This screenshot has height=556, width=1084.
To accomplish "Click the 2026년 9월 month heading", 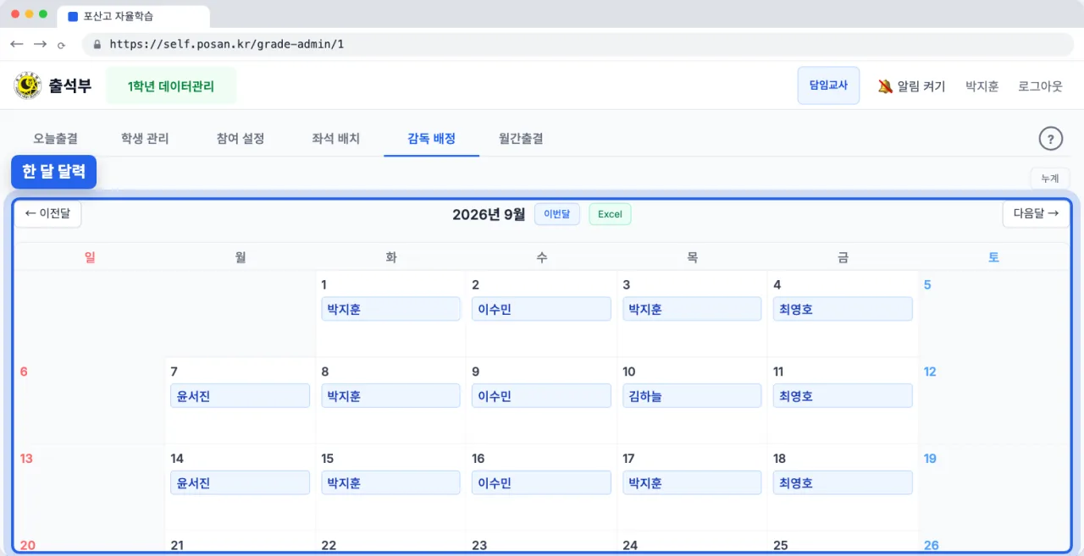I will coord(489,214).
